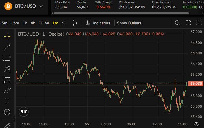Viewport: 204px width, 128px height.
Task: Select the trend line drawing tool
Action: 7,47
